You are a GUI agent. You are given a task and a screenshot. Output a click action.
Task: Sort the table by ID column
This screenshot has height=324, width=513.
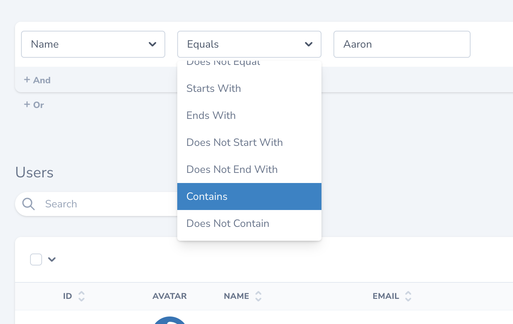(81, 296)
